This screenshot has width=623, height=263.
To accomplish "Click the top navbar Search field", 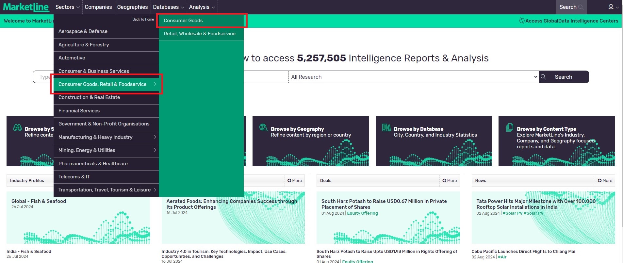I will click(571, 7).
